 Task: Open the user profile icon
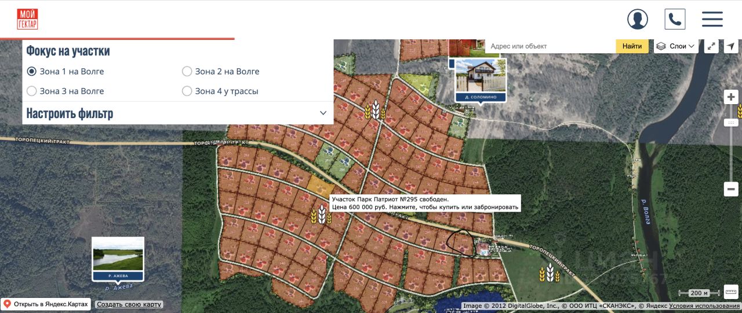[x=638, y=19]
